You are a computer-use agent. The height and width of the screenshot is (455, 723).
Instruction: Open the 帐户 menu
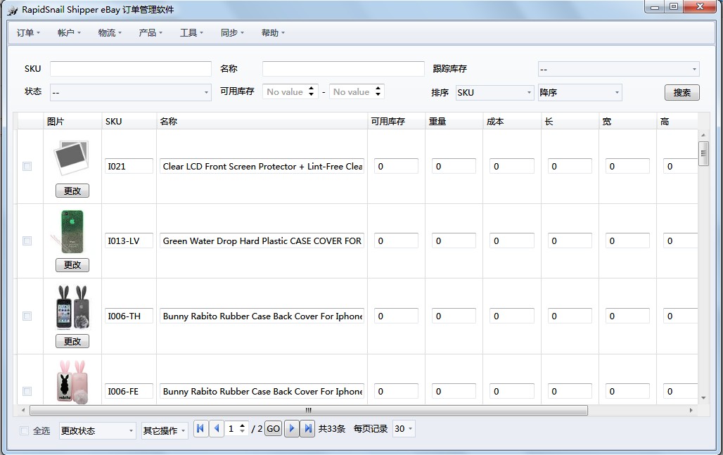click(69, 33)
